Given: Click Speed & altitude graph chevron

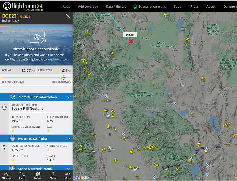Looking at the screenshot, I should click(x=69, y=169).
